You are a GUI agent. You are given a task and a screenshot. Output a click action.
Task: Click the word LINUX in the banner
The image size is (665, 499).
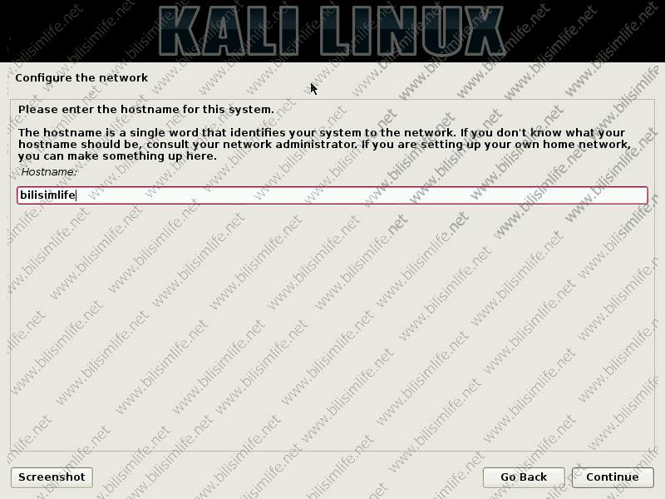point(411,31)
